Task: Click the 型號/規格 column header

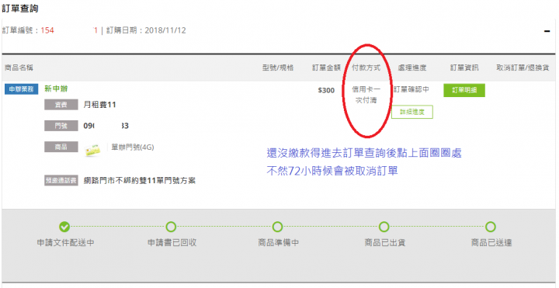Action: point(278,68)
